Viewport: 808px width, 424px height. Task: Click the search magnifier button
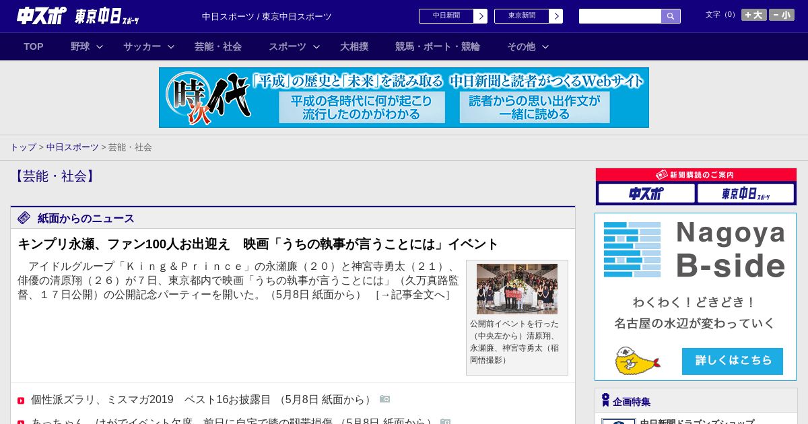(x=671, y=16)
